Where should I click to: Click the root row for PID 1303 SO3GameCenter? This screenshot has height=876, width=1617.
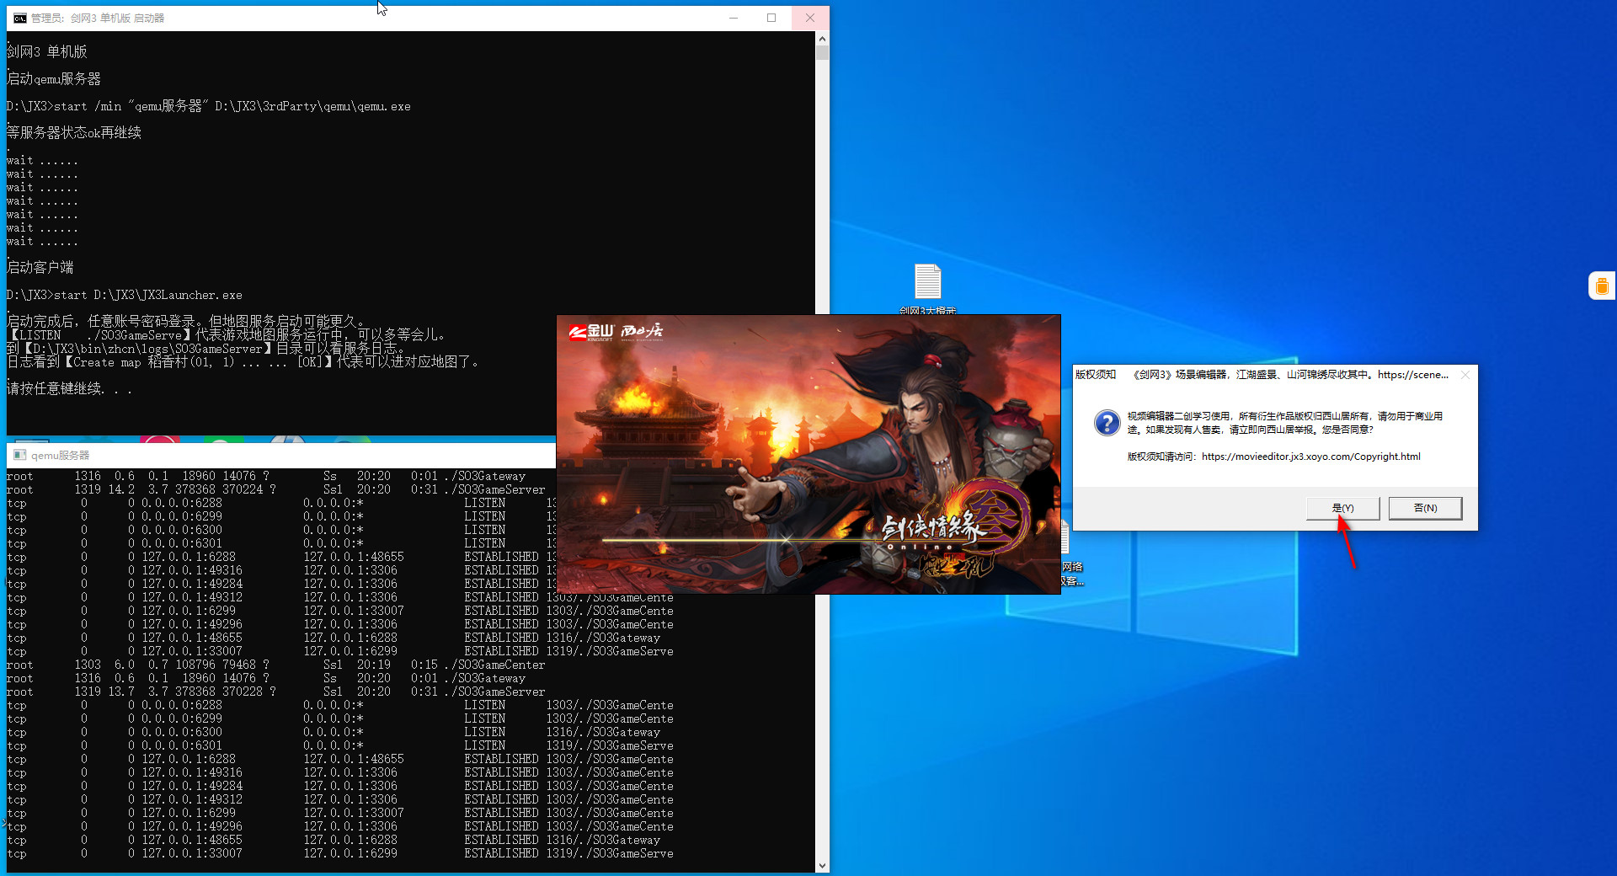tap(276, 665)
